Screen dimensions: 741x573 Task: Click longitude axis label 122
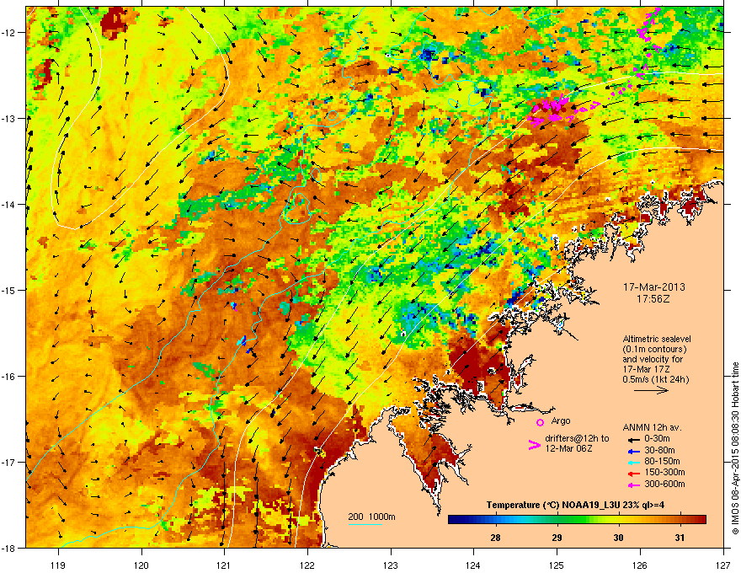[307, 565]
